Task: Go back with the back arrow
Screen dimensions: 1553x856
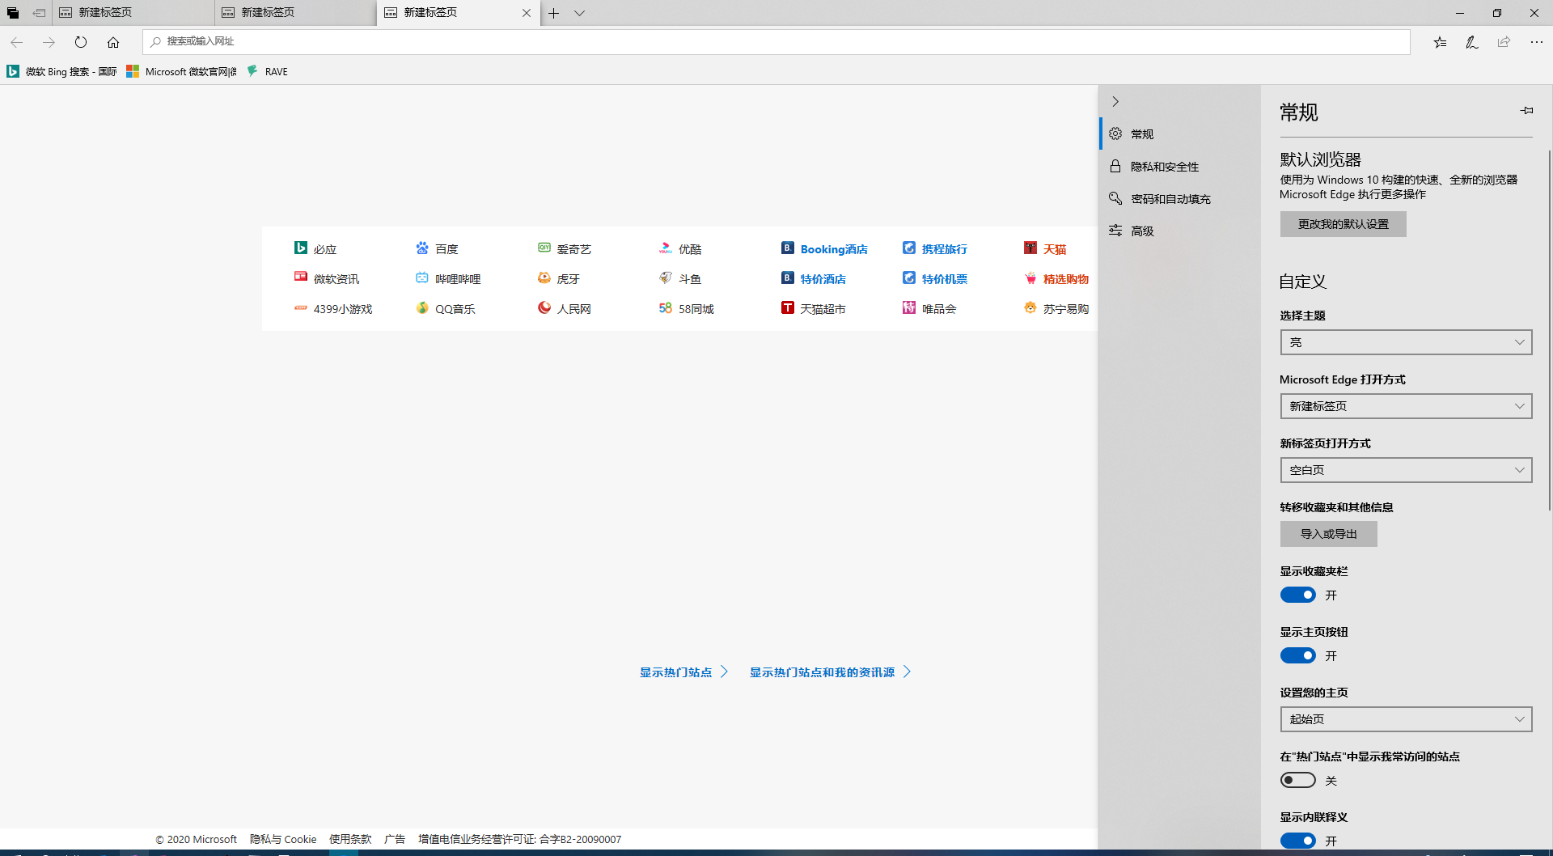Action: click(x=17, y=42)
